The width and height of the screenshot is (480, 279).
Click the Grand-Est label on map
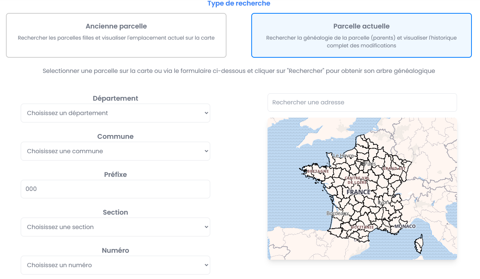pyautogui.click(x=394, y=168)
